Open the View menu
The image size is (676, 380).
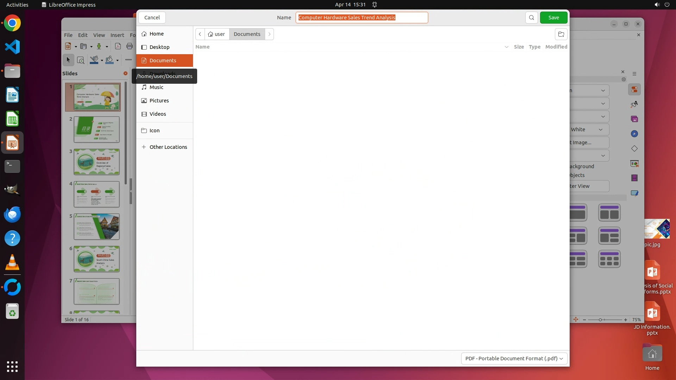coord(99,35)
